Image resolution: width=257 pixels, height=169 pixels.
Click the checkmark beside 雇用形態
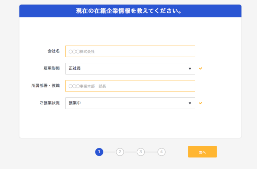200,68
